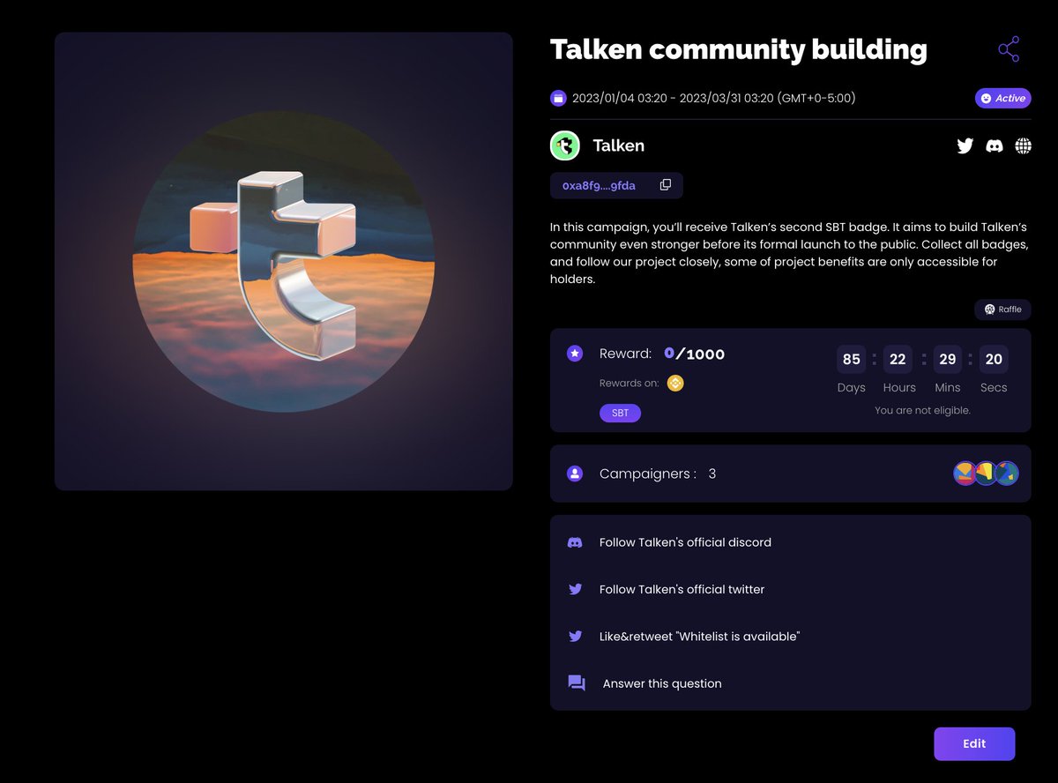Open Follow Talken's official twitter task
This screenshot has width=1058, height=783.
(683, 589)
